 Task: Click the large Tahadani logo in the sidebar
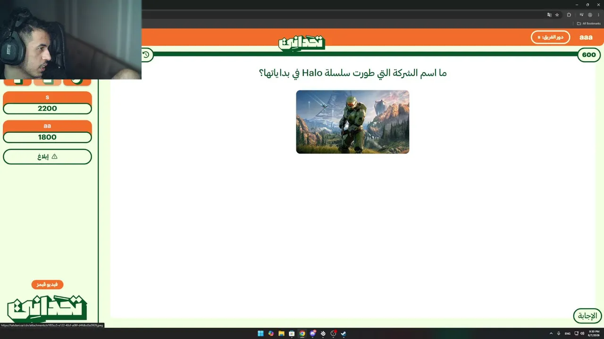(x=47, y=308)
